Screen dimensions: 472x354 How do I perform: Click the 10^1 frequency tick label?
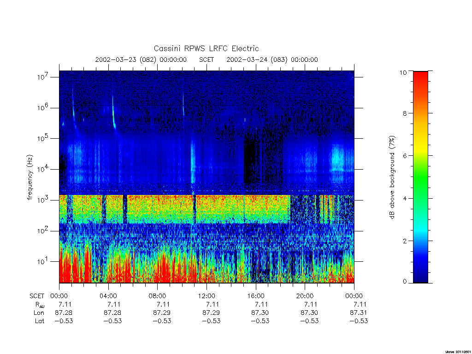tap(43, 261)
